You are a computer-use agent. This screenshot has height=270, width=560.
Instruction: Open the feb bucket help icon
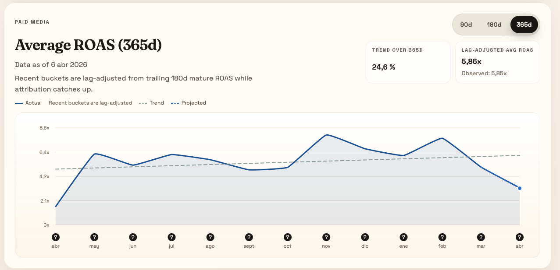pyautogui.click(x=442, y=236)
